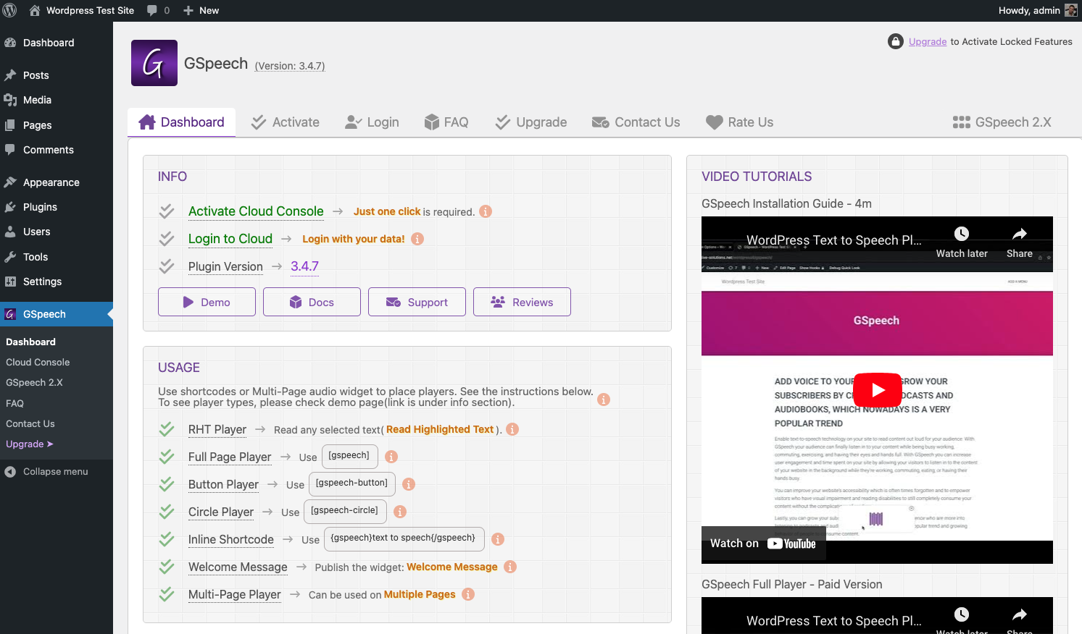Open Contact Us submenu item in sidebar

tap(30, 423)
